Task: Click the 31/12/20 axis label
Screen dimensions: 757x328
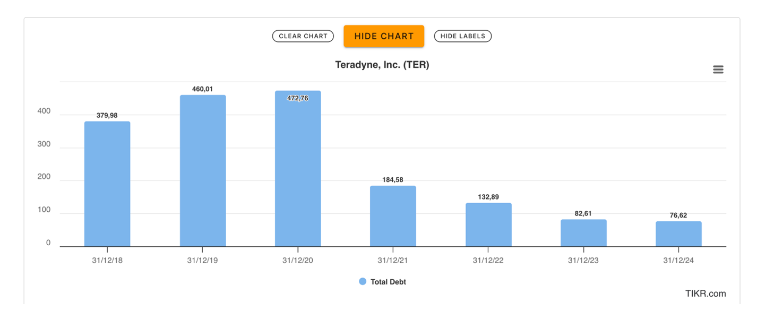Action: (298, 260)
